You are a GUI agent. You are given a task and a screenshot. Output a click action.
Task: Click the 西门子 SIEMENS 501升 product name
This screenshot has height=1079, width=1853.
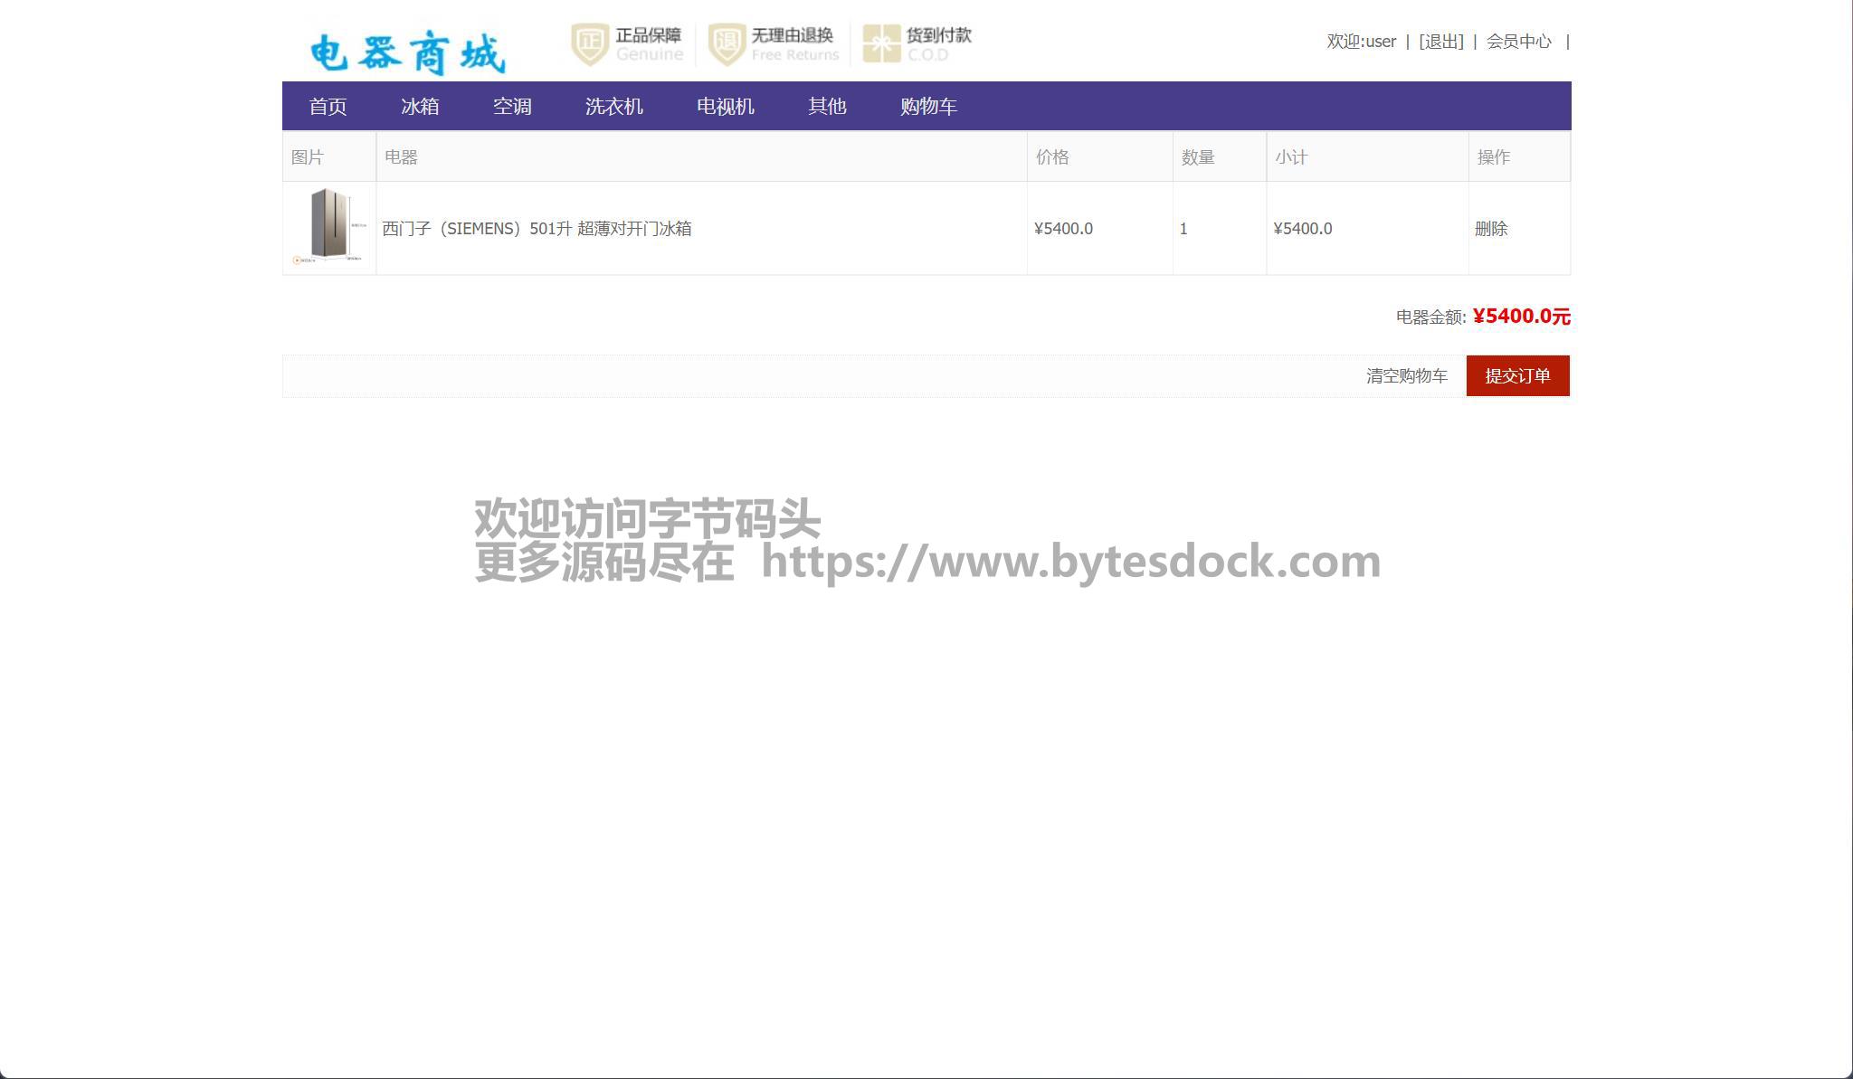point(537,229)
